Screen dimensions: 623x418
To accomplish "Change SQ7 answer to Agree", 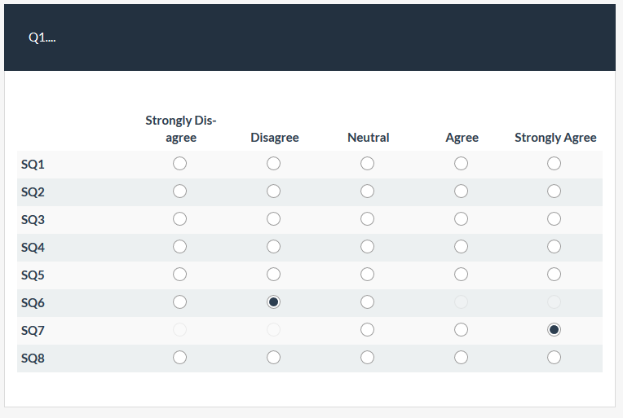I will pos(462,329).
